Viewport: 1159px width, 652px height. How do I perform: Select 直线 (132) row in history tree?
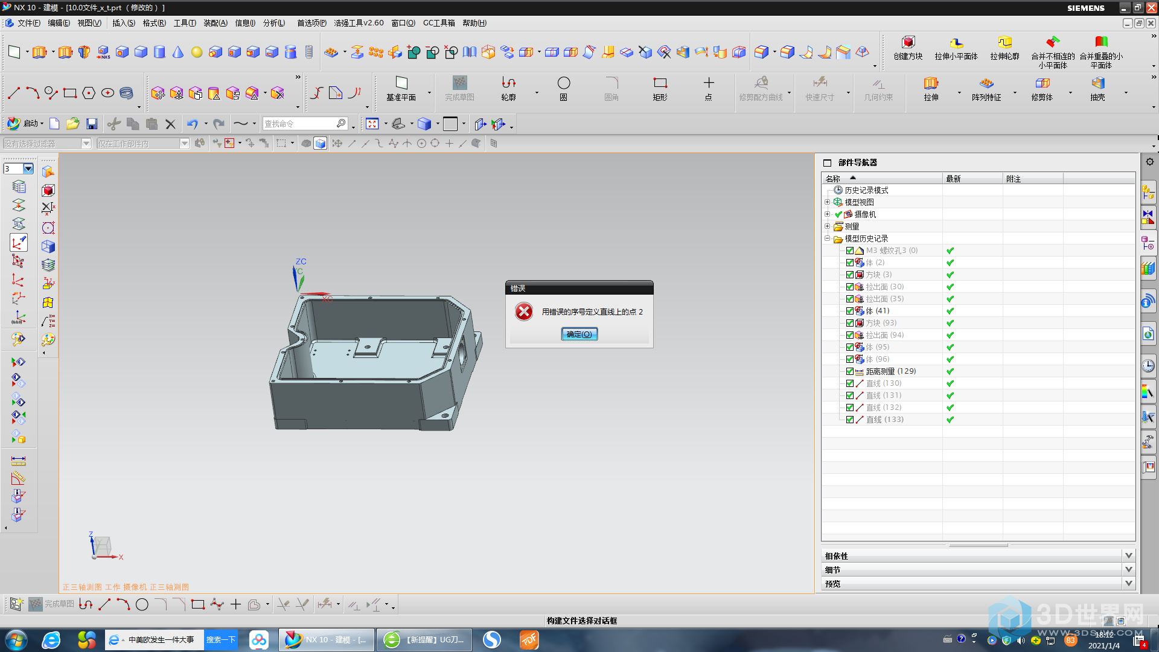tap(883, 407)
